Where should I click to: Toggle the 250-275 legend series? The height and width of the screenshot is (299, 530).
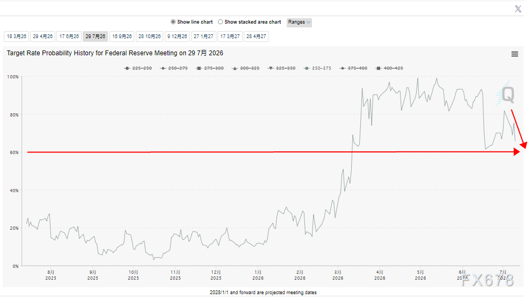coord(174,68)
